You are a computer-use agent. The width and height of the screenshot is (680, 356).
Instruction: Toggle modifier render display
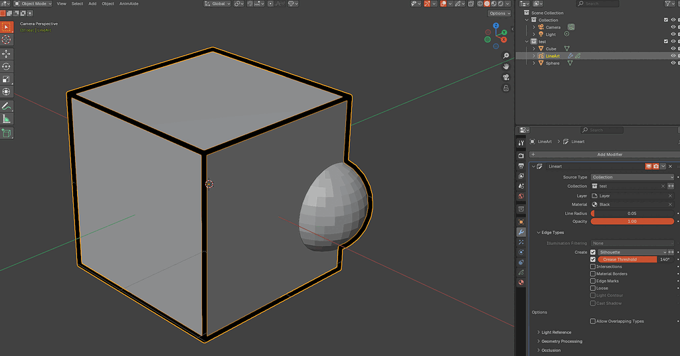click(655, 166)
